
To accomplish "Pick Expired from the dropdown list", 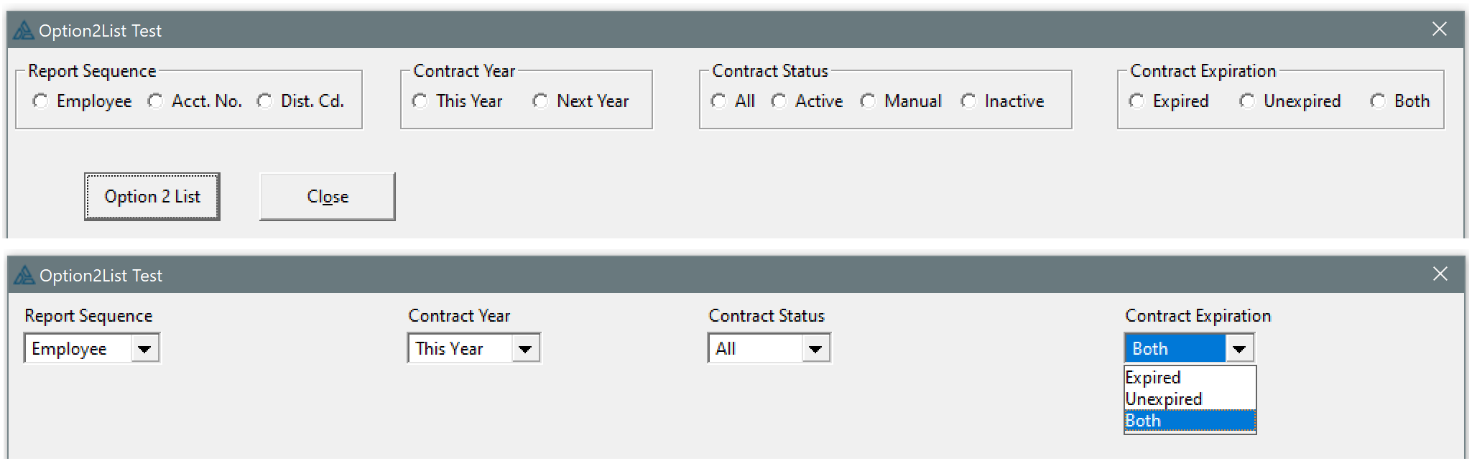I will pyautogui.click(x=1153, y=378).
